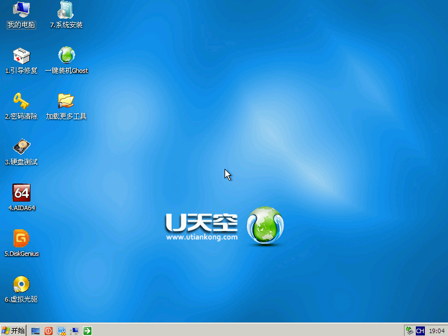Select the 一键装机Ghost globe icon

point(67,55)
